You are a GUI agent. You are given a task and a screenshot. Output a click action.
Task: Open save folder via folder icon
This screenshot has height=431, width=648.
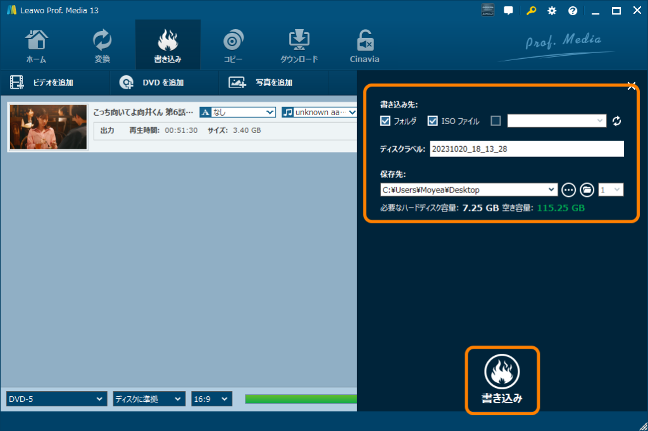tap(587, 189)
